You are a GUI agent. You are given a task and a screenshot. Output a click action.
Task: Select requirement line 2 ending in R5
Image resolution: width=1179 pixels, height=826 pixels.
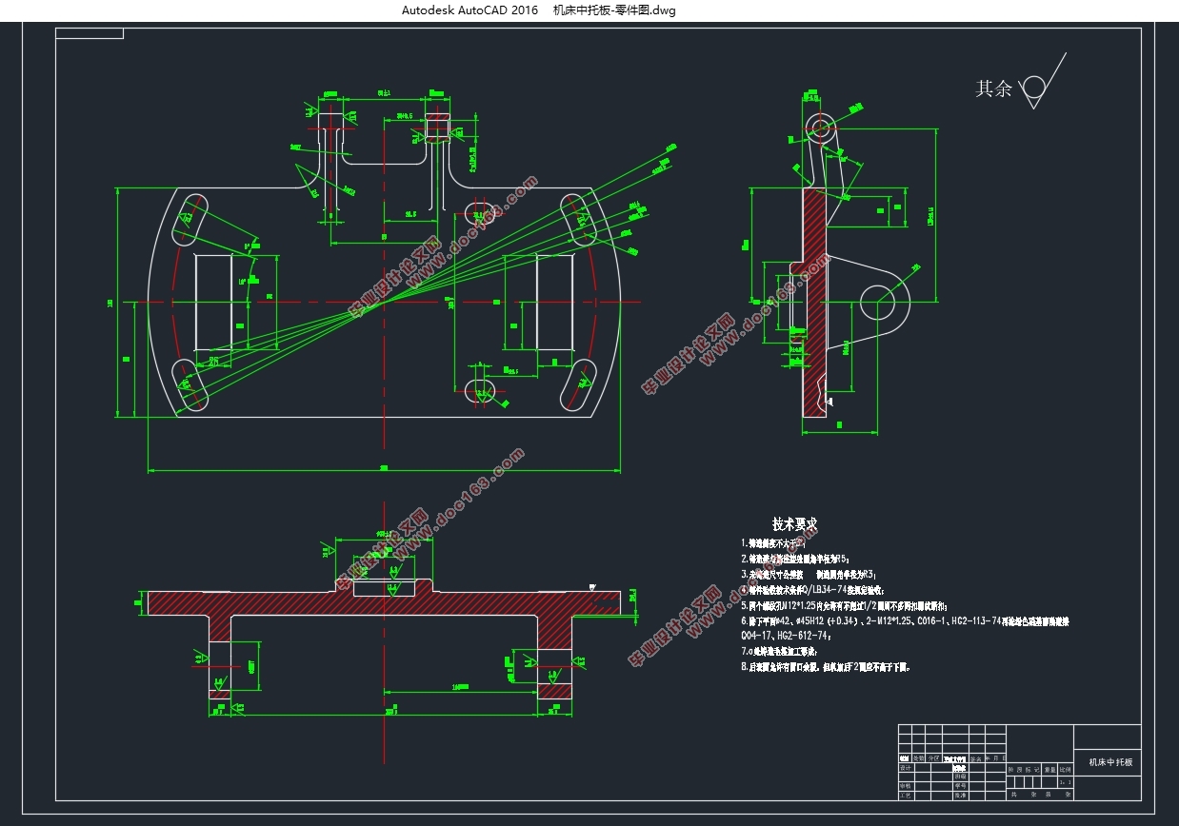[x=794, y=559]
